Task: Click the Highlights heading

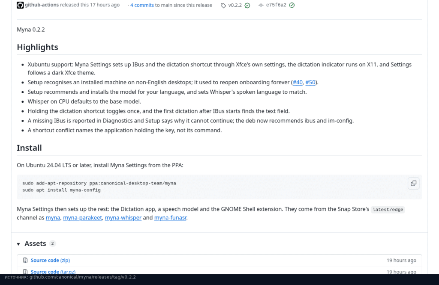Action: [38, 47]
